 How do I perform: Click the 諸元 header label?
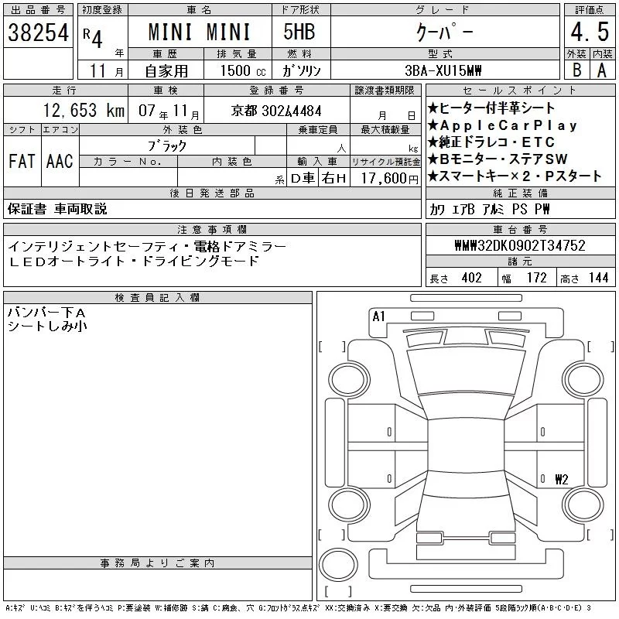[x=520, y=261]
